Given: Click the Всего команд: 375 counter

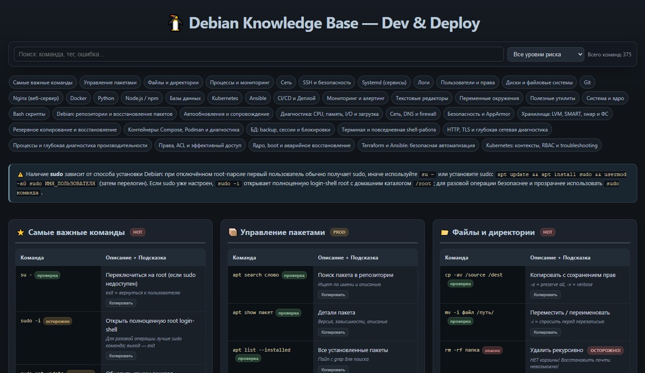Looking at the screenshot, I should click(610, 55).
